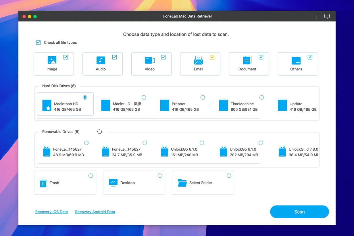Start the Scan
Image resolution: width=354 pixels, height=236 pixels.
coord(299,212)
